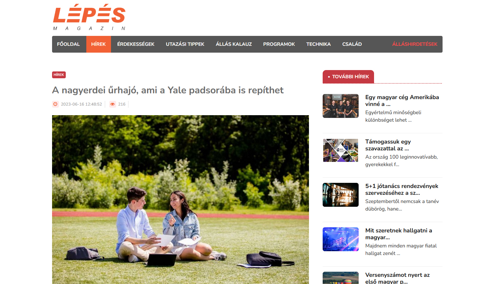Open the Mit szeretnek hallgatni a magyar article
This screenshot has height=284, width=484.
[399, 234]
